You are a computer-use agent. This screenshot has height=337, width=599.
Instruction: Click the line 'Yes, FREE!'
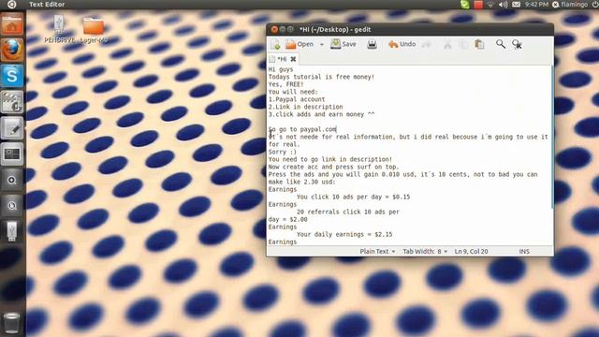click(x=286, y=84)
